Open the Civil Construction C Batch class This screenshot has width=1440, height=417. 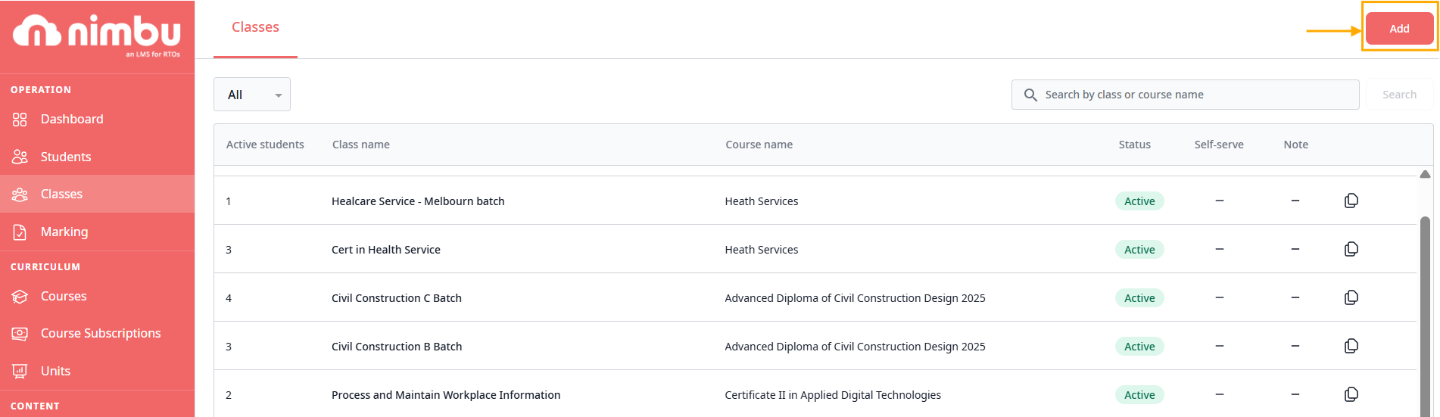[396, 298]
